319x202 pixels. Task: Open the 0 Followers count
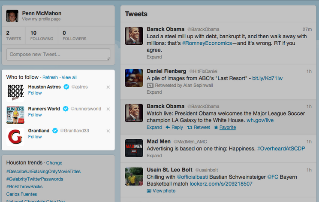[x=75, y=36]
